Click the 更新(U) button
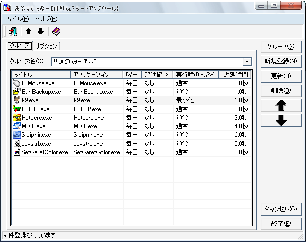 point(281,76)
